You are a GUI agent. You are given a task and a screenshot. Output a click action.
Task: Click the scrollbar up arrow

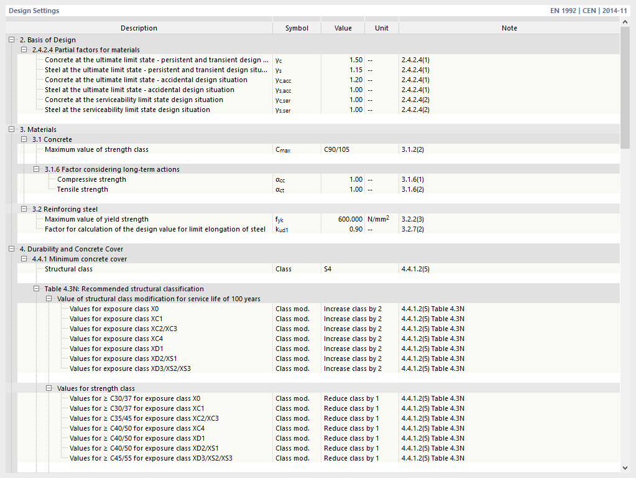click(625, 22)
